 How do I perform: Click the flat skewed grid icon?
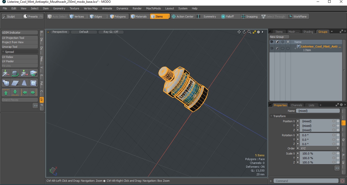tap(15, 83)
